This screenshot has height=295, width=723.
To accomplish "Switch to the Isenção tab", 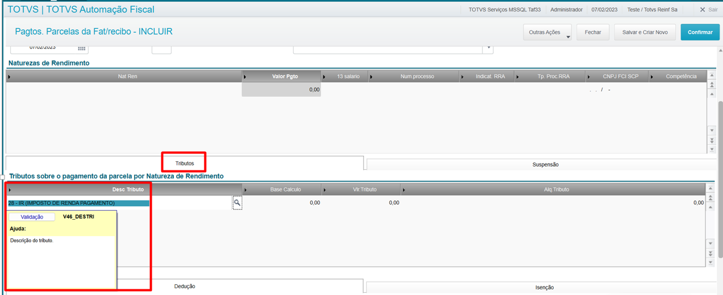I will pos(545,287).
